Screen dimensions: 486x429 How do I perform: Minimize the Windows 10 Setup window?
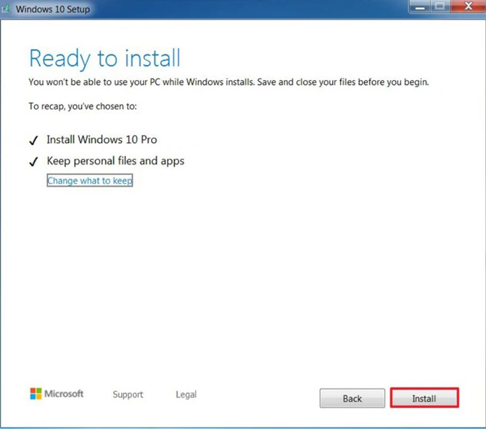[x=420, y=7]
